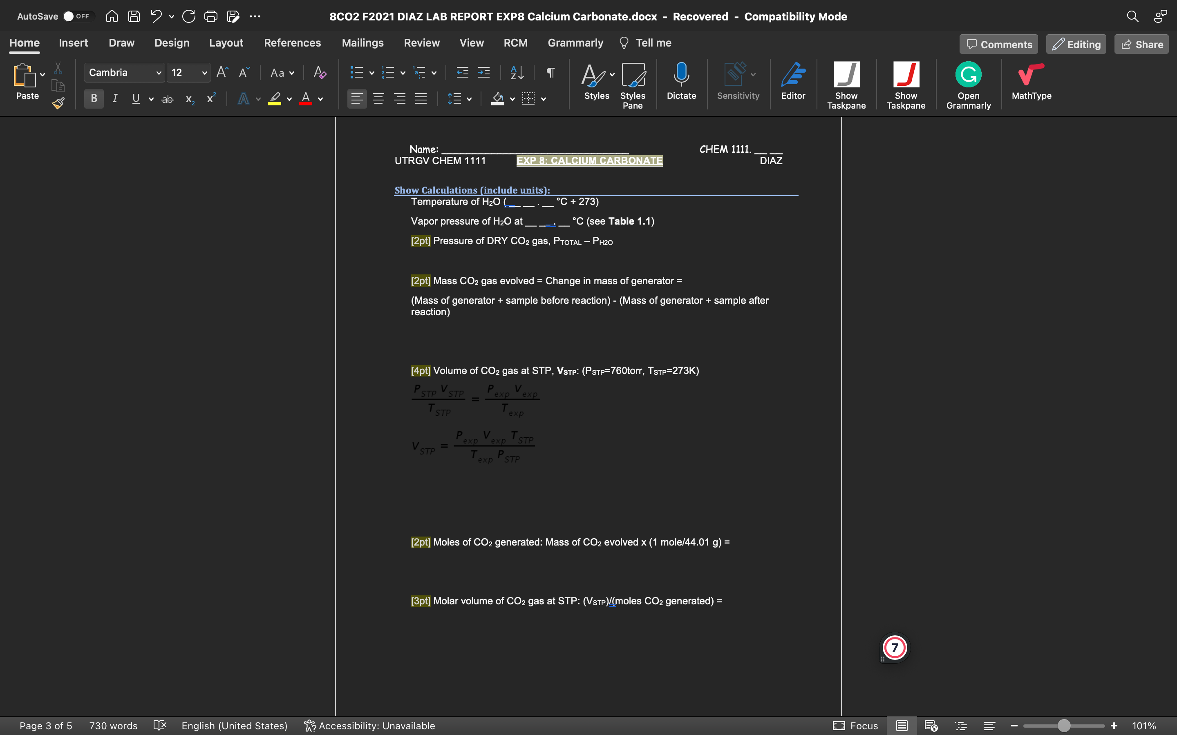The height and width of the screenshot is (735, 1177).
Task: Decrease the paragraph indent
Action: point(462,72)
